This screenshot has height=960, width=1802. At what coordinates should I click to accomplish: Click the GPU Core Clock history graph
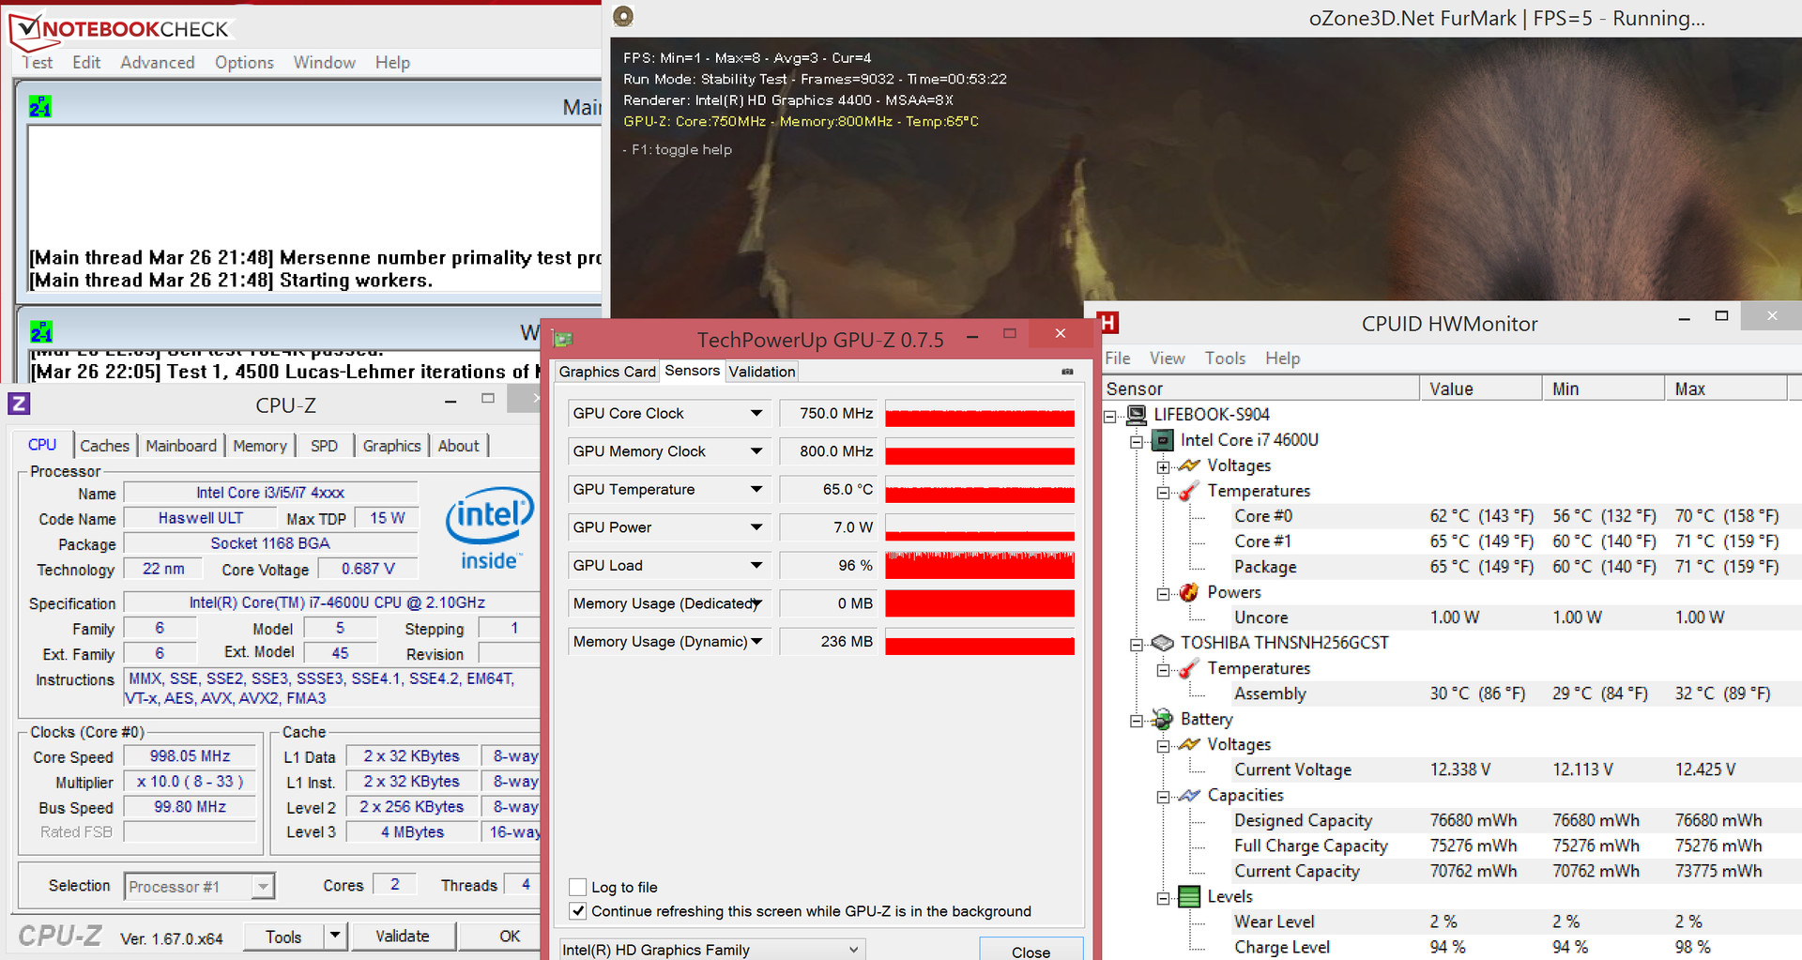[980, 413]
